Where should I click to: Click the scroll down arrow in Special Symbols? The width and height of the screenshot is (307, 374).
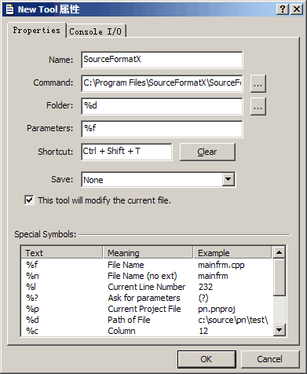tap(279, 330)
